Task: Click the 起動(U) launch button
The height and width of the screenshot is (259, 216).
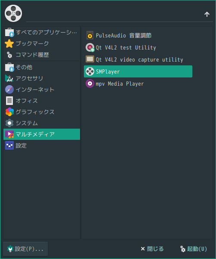Action: click(193, 249)
